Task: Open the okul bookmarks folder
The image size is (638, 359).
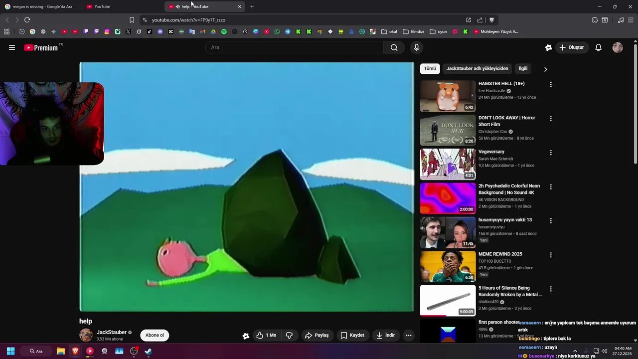Action: click(389, 31)
